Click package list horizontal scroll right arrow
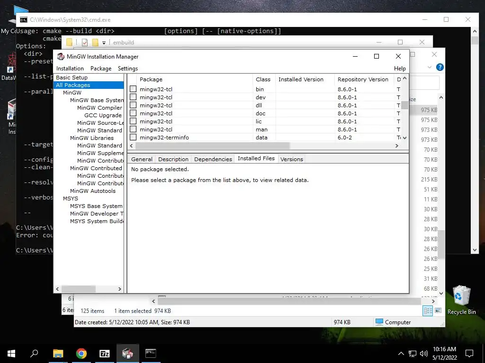Viewport: 485px width, 363px height. click(397, 146)
